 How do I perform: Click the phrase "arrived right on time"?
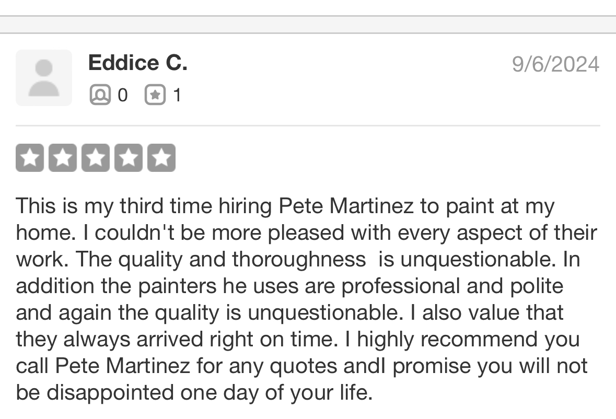coord(234,339)
